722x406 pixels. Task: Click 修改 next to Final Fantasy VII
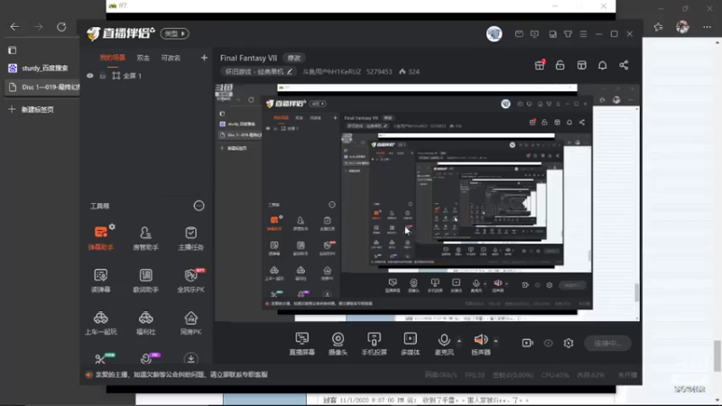pyautogui.click(x=294, y=58)
